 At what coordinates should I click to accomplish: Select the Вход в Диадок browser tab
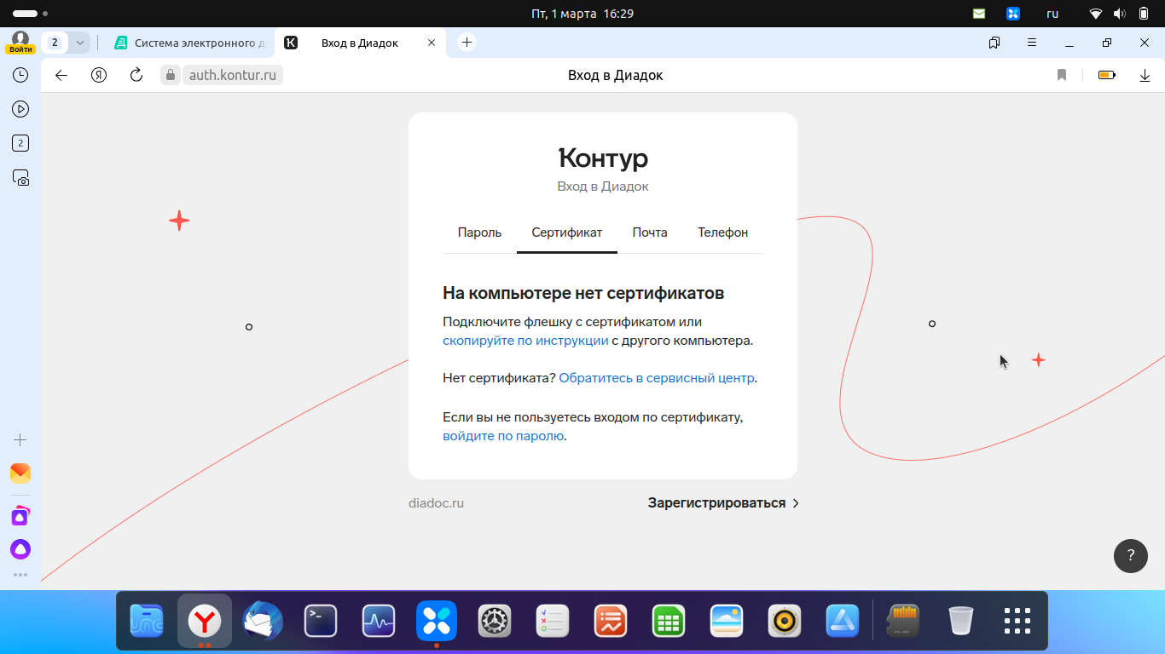point(358,43)
